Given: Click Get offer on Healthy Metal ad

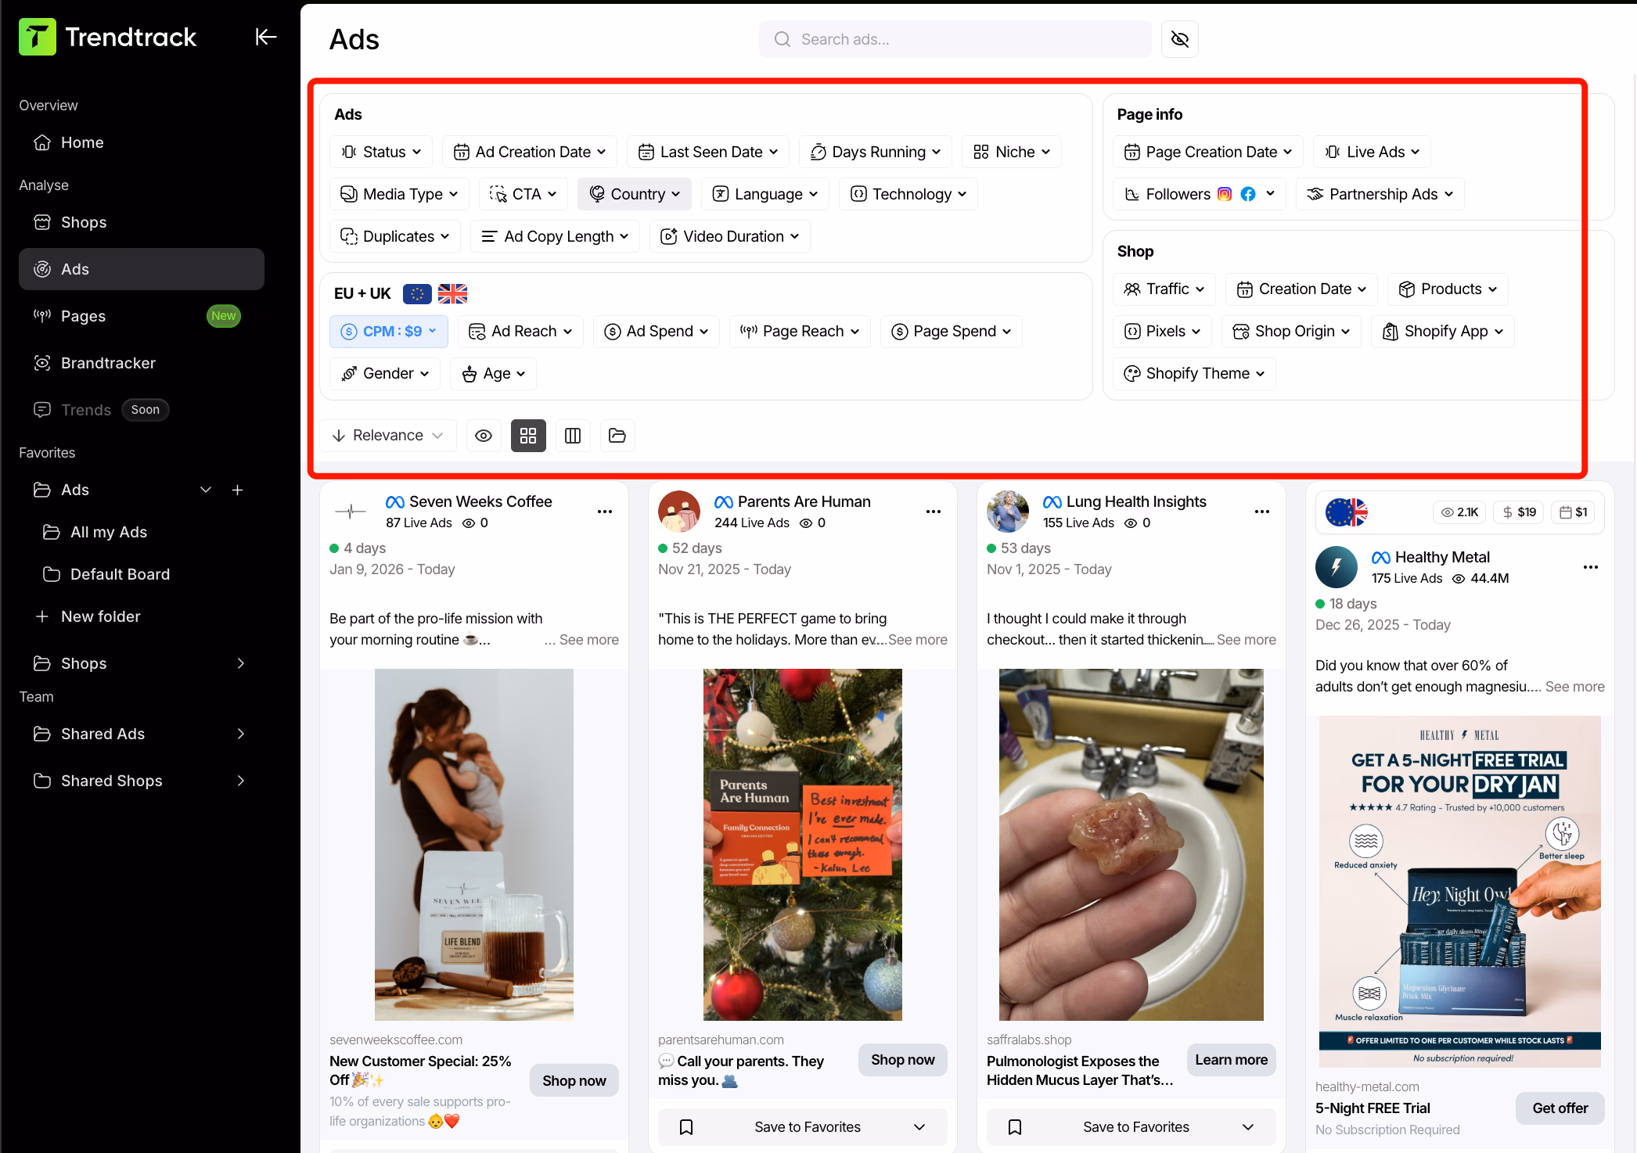Looking at the screenshot, I should [1559, 1108].
